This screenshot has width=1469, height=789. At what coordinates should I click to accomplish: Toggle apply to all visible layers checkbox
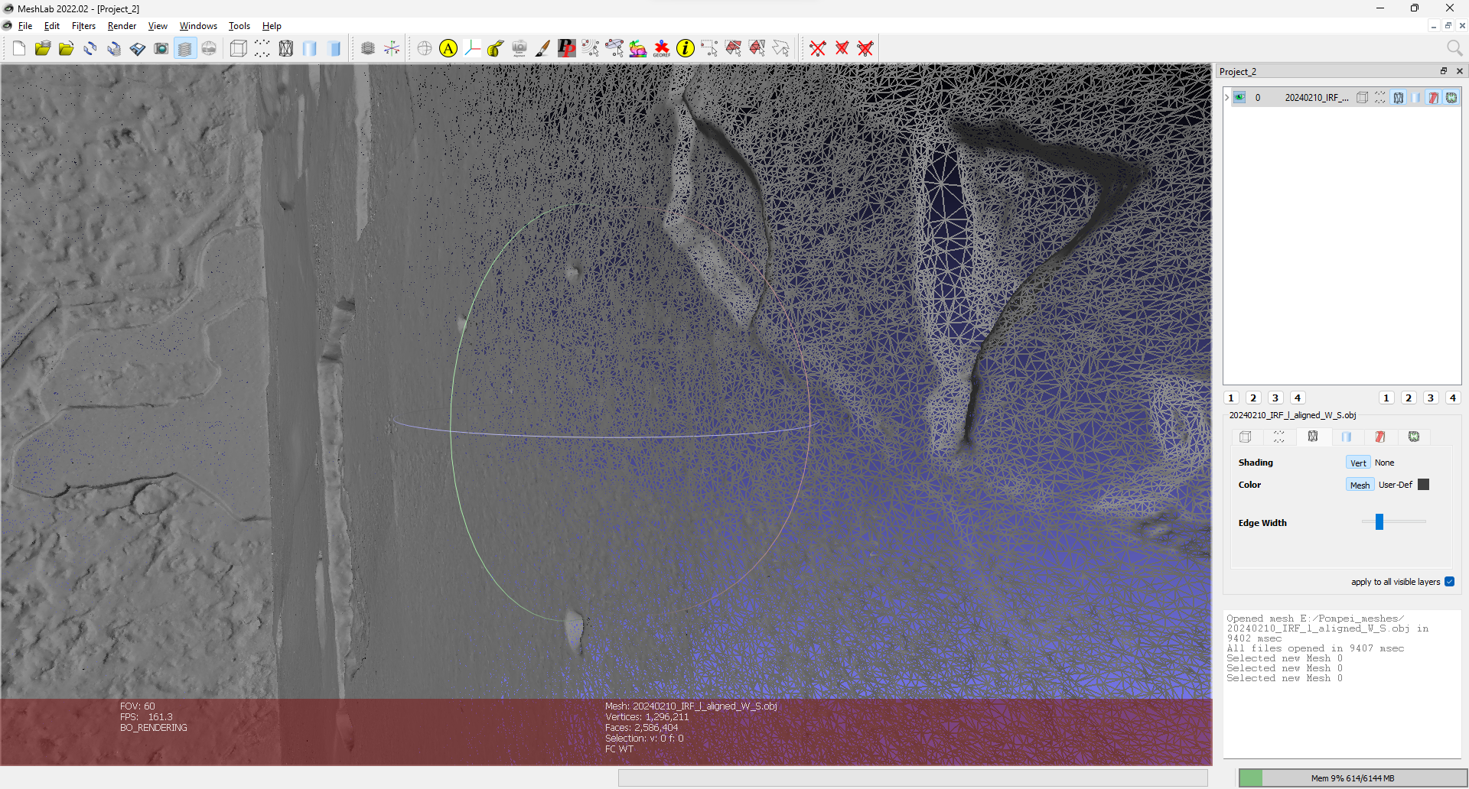[x=1449, y=582]
